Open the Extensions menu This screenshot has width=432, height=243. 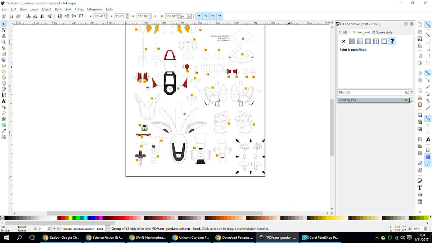[x=94, y=9]
